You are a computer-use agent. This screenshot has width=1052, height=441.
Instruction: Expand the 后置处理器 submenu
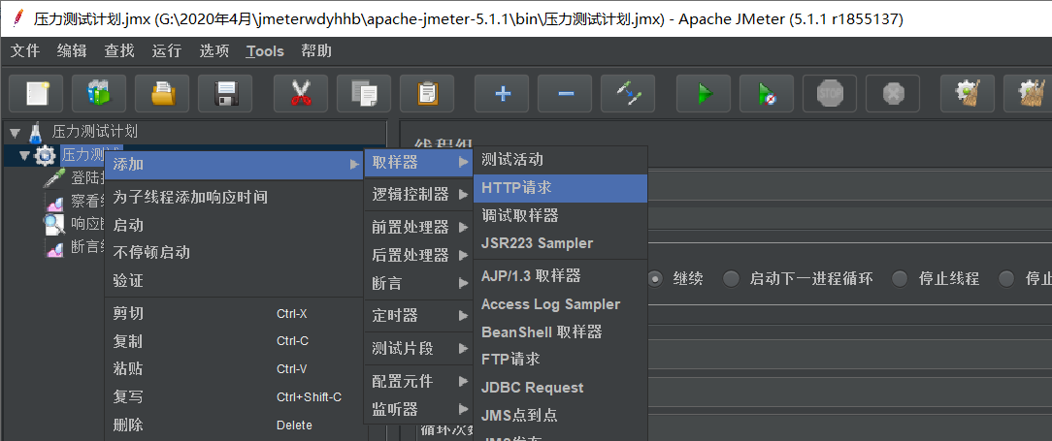[418, 255]
